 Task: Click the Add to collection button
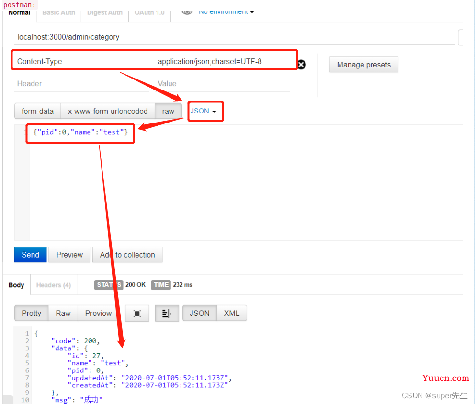pos(127,255)
